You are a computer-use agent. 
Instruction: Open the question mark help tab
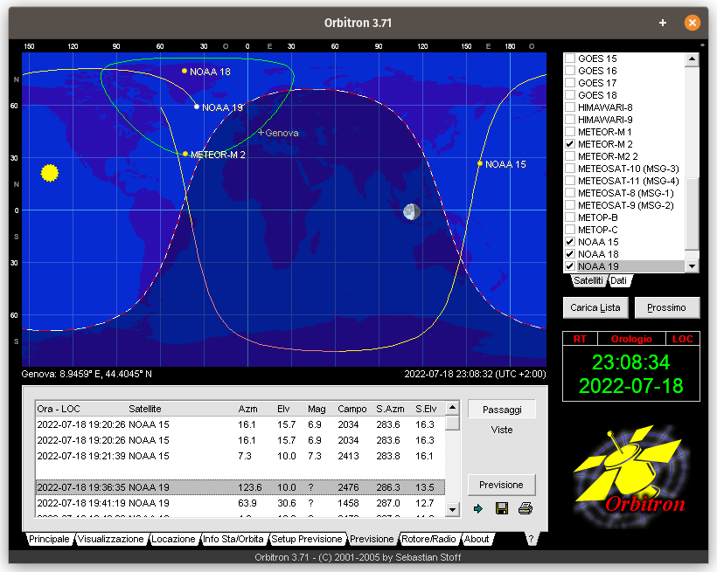(x=531, y=539)
